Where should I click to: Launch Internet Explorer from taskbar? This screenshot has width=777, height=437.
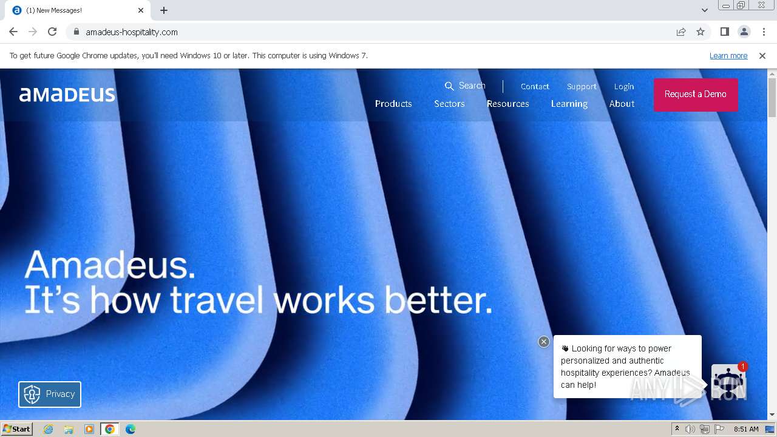49,429
